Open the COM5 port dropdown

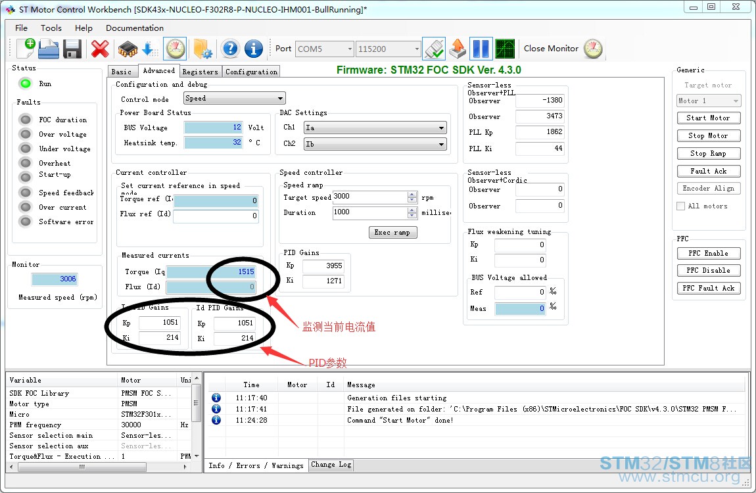324,49
